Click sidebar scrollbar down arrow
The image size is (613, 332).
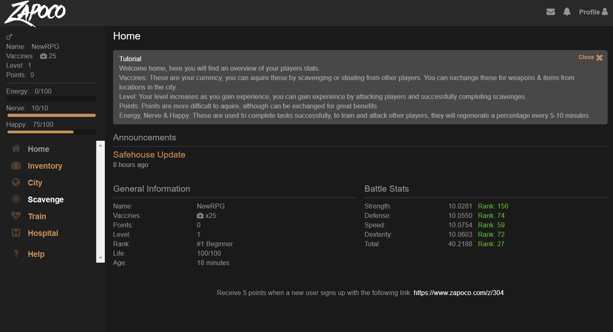100,257
